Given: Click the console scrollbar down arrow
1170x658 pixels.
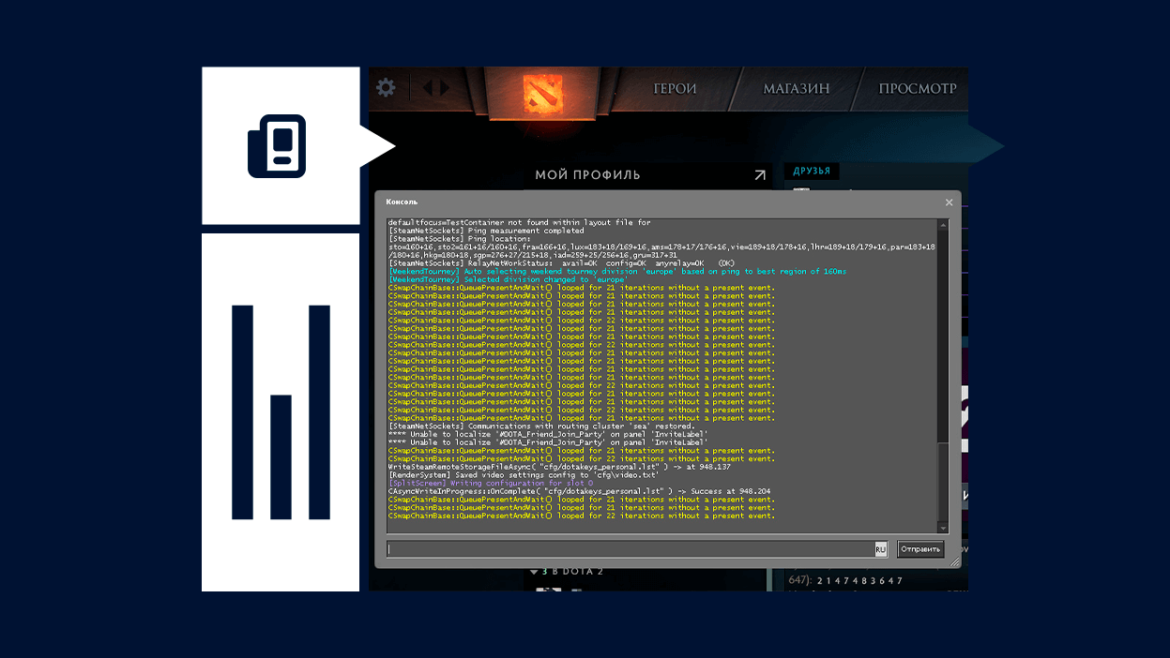Looking at the screenshot, I should 943,530.
